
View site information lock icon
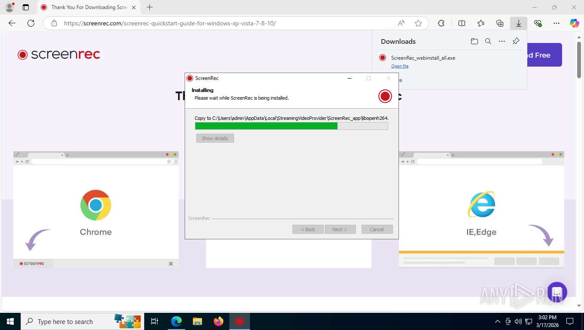click(54, 23)
